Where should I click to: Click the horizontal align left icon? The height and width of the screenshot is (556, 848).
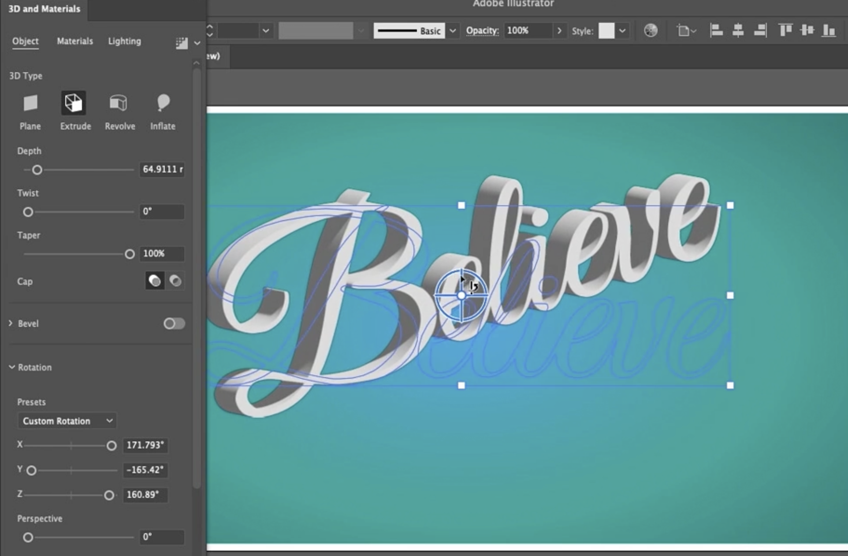point(716,30)
